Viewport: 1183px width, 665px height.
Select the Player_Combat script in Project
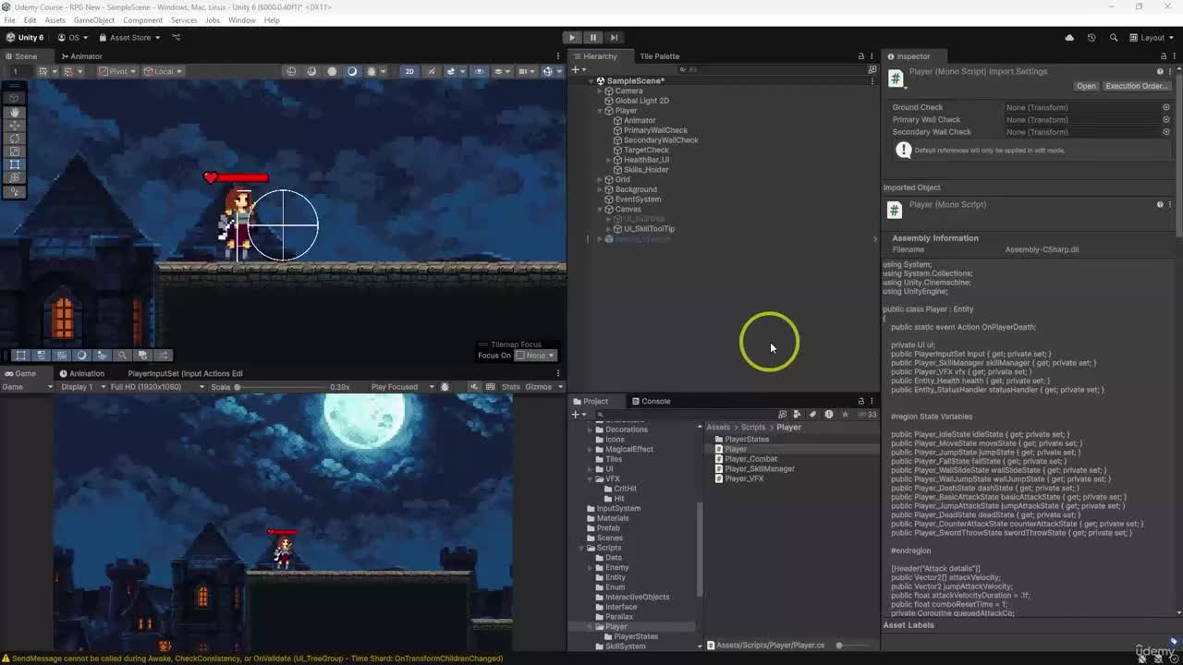coord(750,459)
